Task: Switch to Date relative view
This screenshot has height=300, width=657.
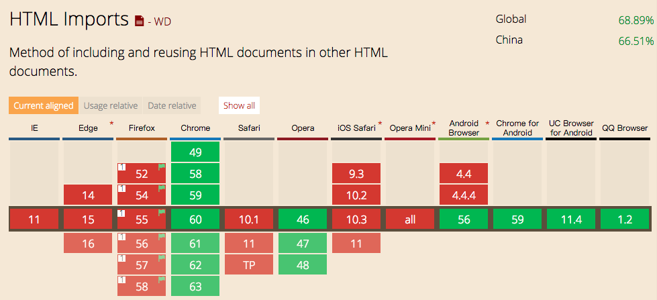Action: pos(172,105)
